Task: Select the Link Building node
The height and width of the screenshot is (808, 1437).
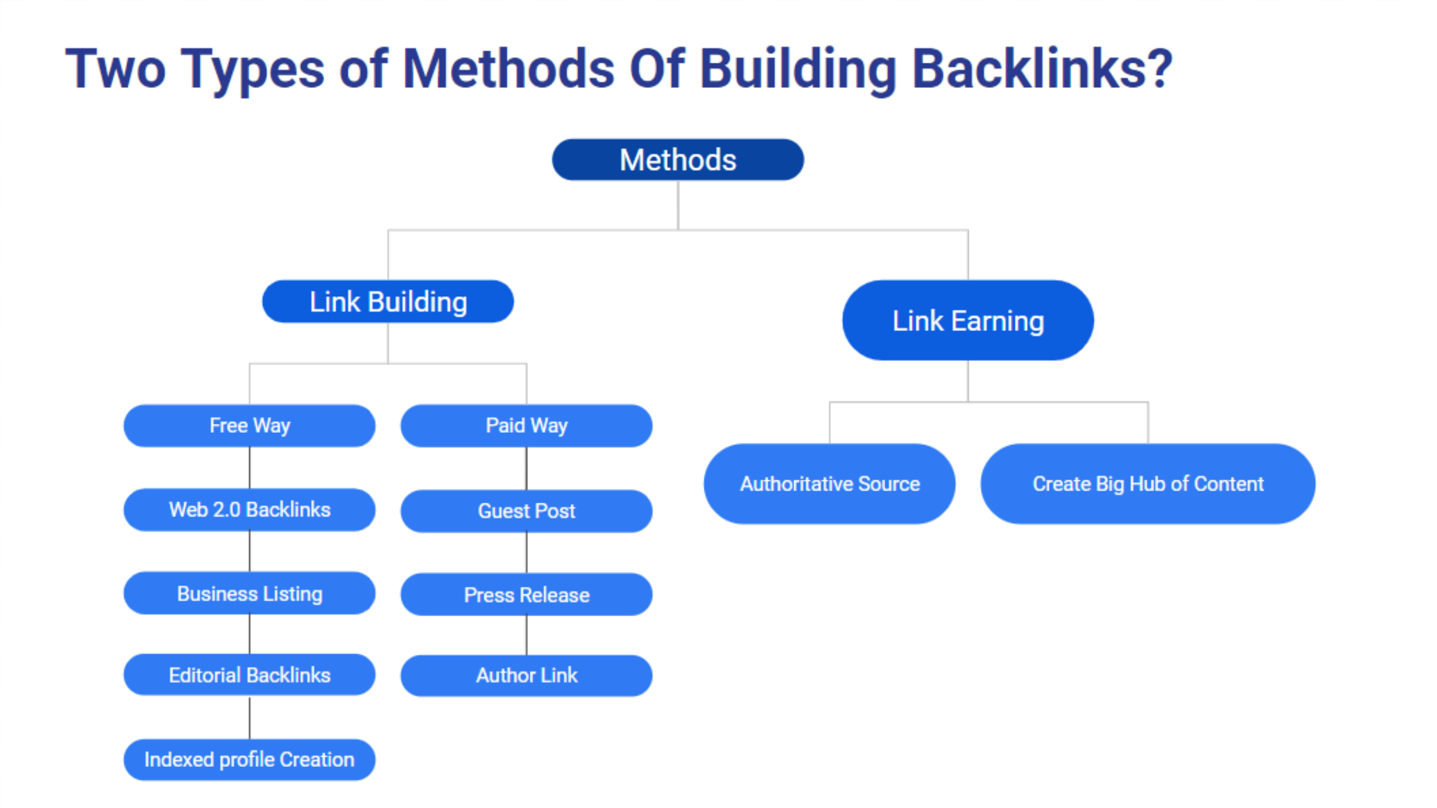Action: 388,302
